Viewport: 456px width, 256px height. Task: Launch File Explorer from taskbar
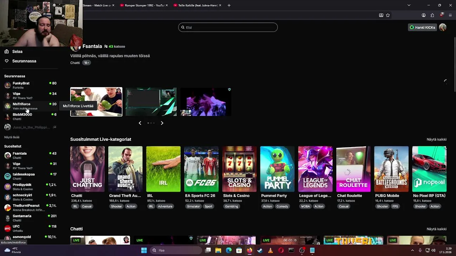(218, 250)
